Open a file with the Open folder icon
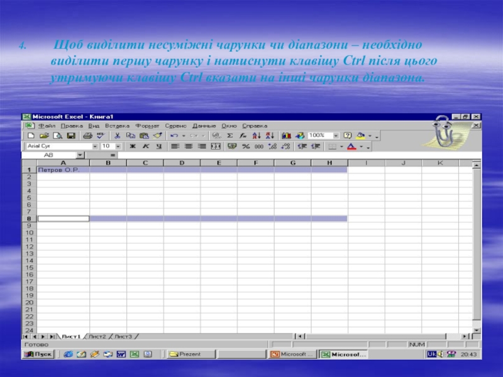 click(x=44, y=136)
